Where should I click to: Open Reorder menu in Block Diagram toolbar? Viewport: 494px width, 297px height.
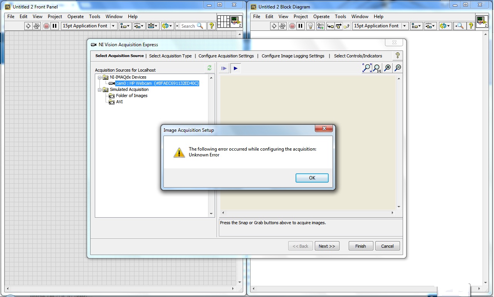pos(445,26)
